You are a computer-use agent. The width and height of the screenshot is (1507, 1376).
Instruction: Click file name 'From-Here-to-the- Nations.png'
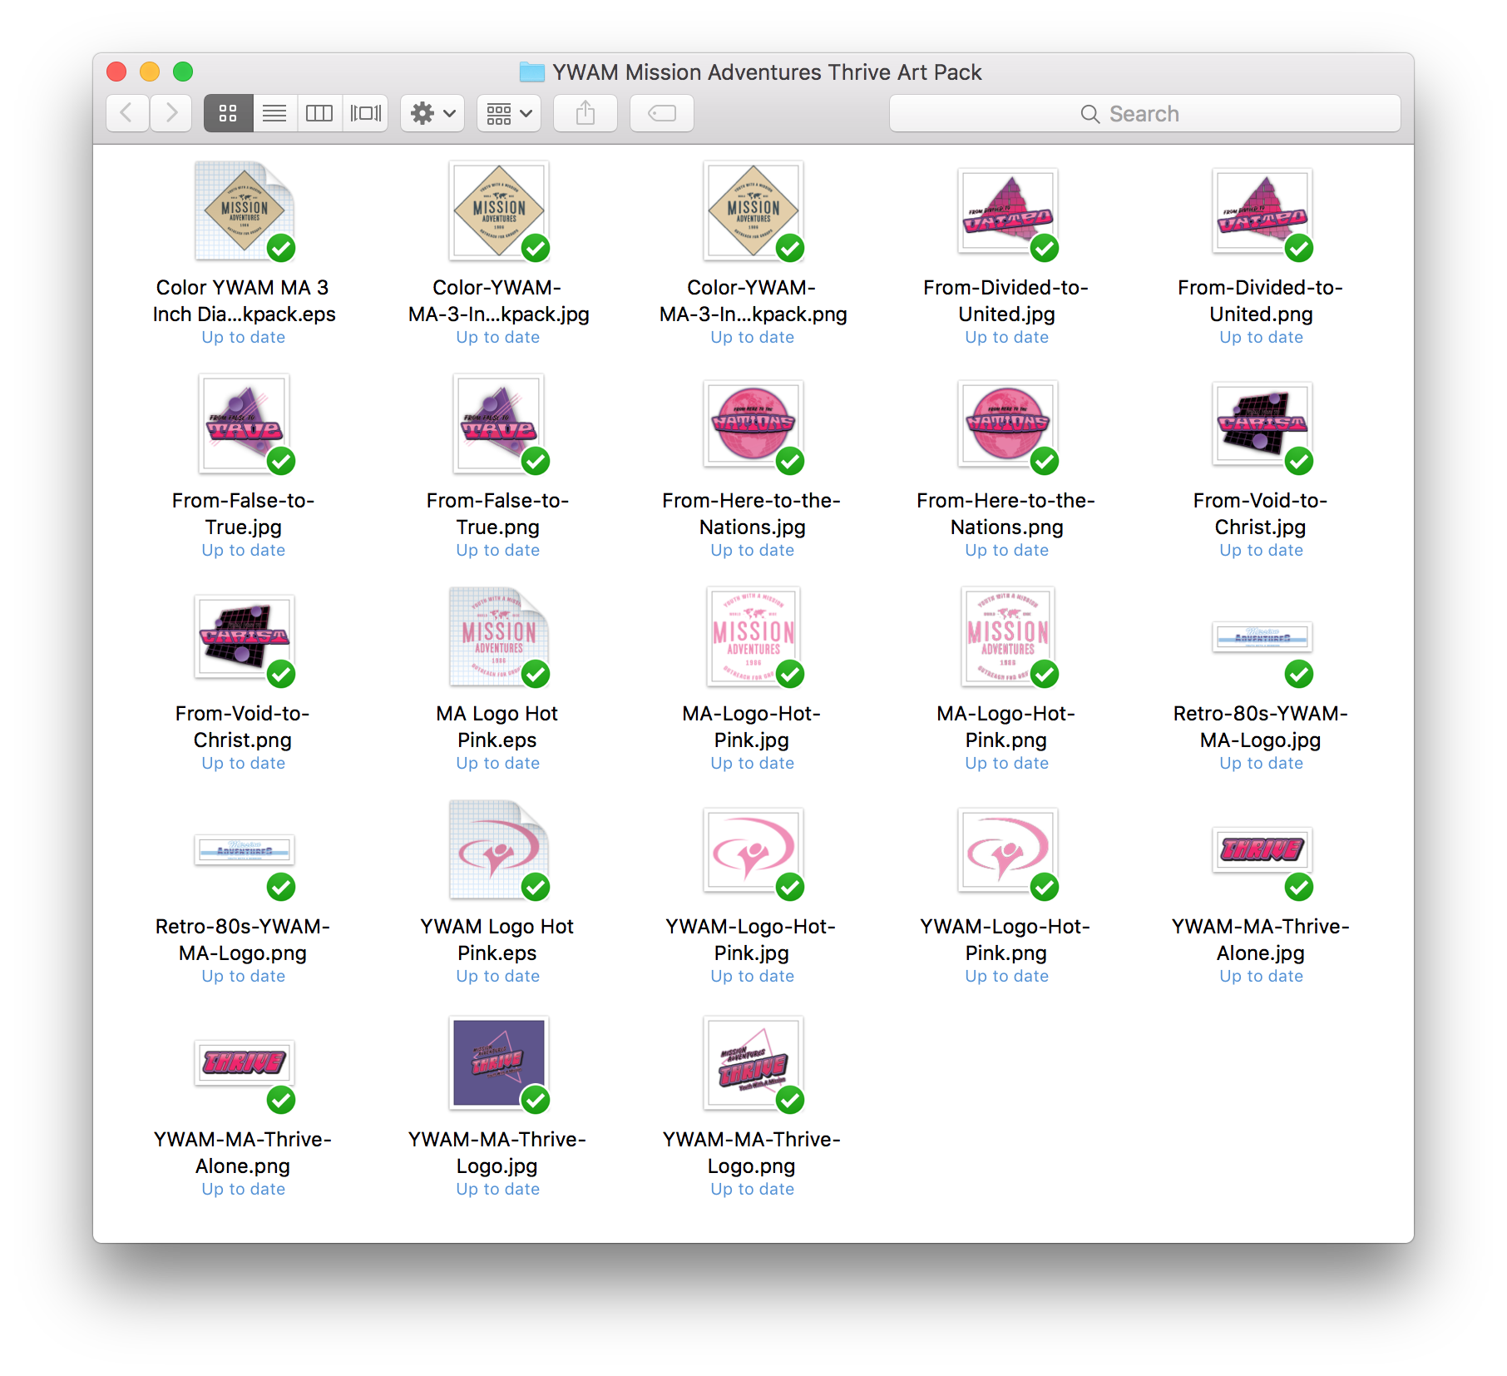click(1006, 513)
